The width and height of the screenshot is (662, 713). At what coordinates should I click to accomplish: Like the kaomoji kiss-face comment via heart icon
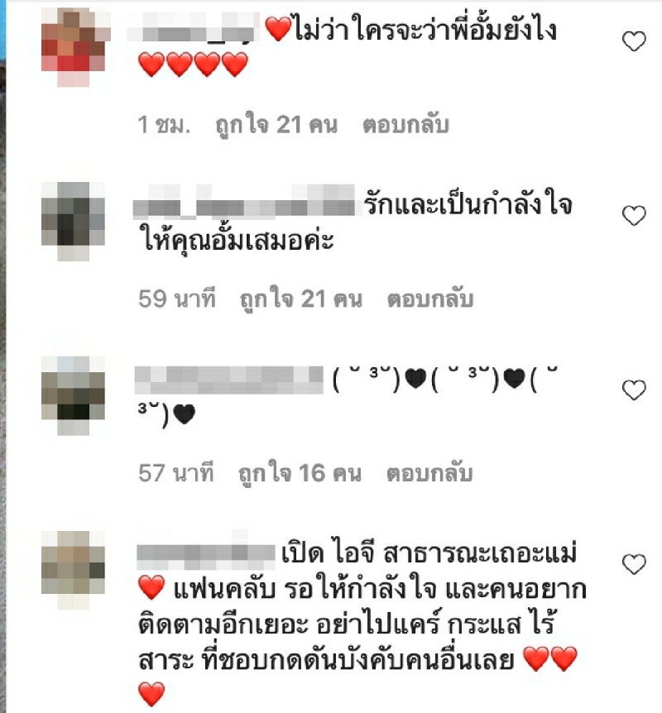pos(634,390)
